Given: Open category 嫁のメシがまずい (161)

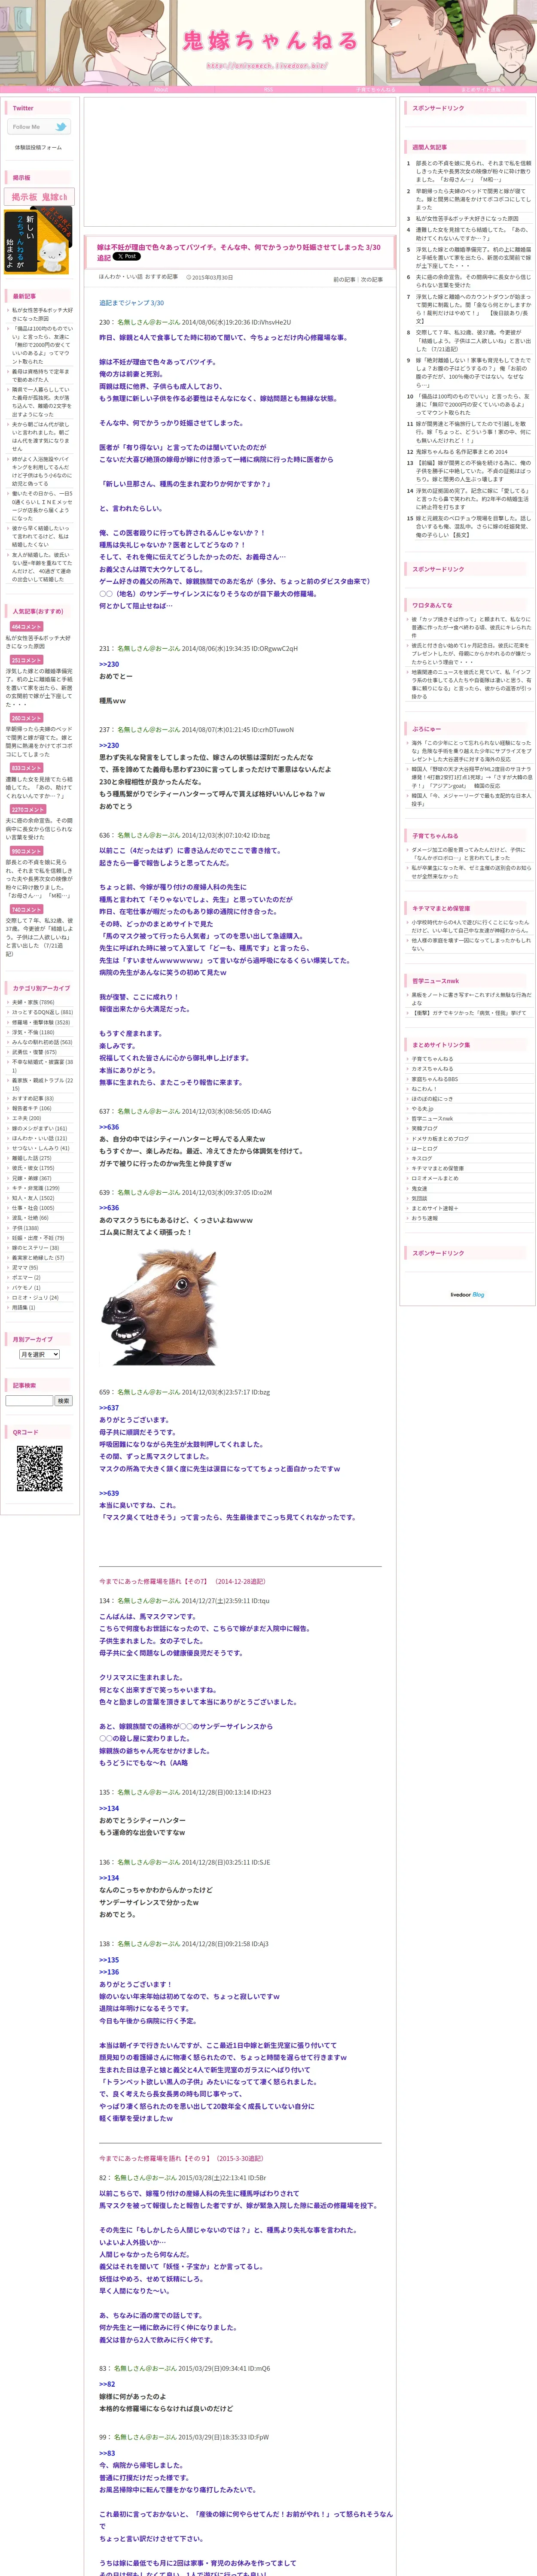Looking at the screenshot, I should [x=40, y=1128].
